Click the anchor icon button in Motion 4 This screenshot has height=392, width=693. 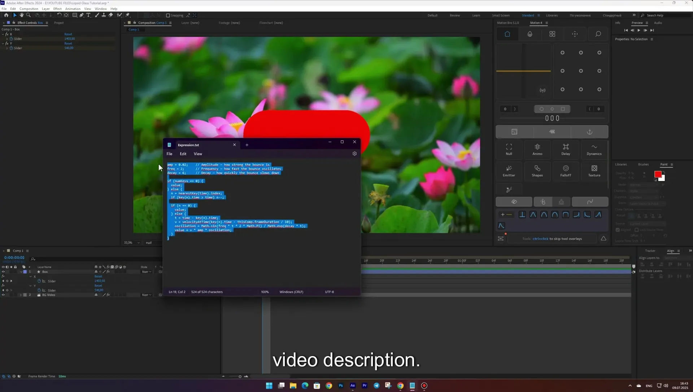[x=589, y=132]
